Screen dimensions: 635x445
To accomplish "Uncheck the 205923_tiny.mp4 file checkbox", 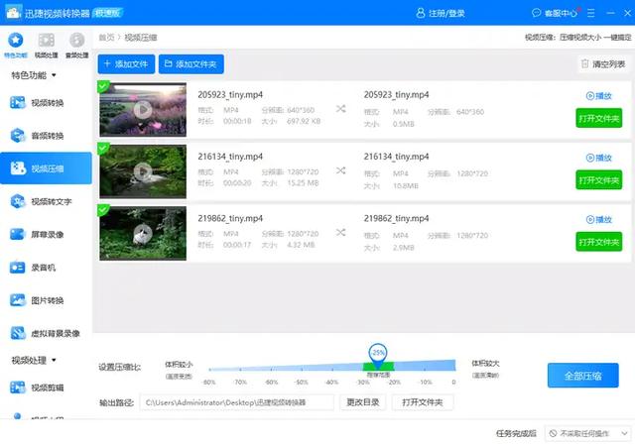I will [103, 86].
